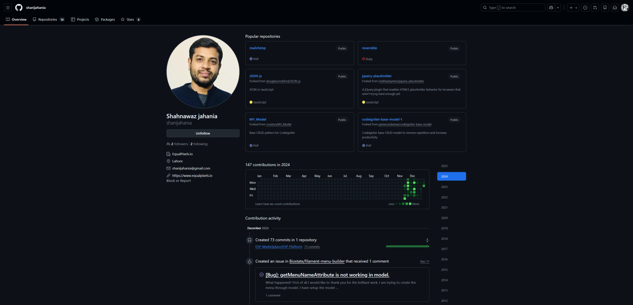The width and height of the screenshot is (633, 305).
Task: Open your ESP profile avatar menu
Action: (x=624, y=7)
